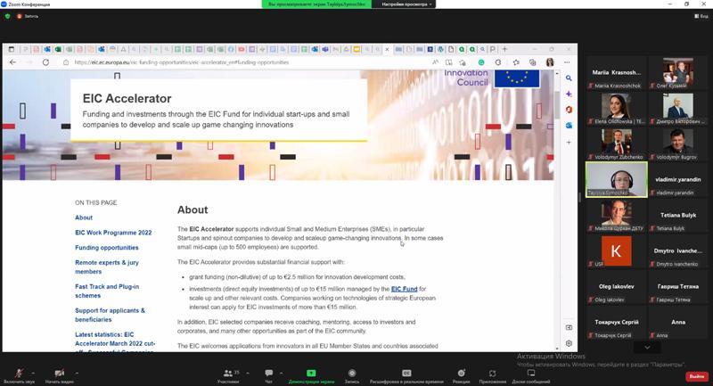Start video in Zoom toolbar
The width and height of the screenshot is (713, 386).
point(60,375)
